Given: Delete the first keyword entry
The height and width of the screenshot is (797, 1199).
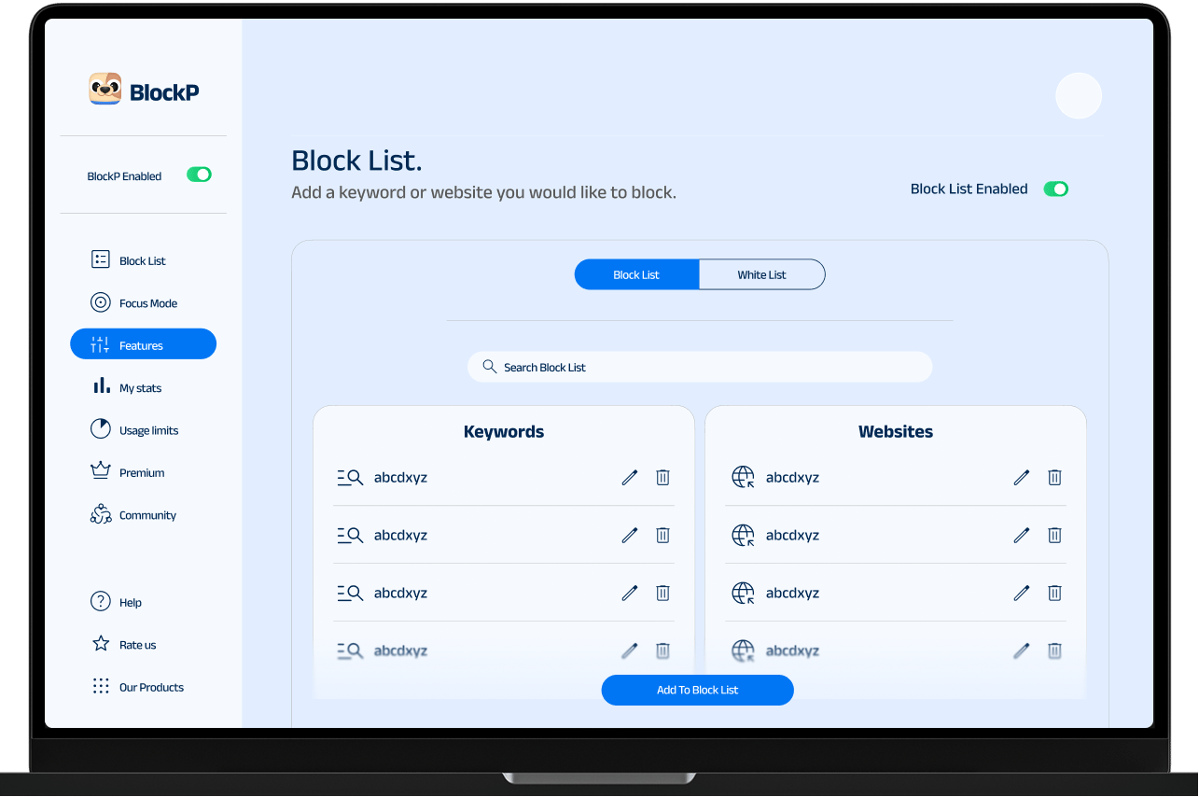Looking at the screenshot, I should [x=662, y=477].
